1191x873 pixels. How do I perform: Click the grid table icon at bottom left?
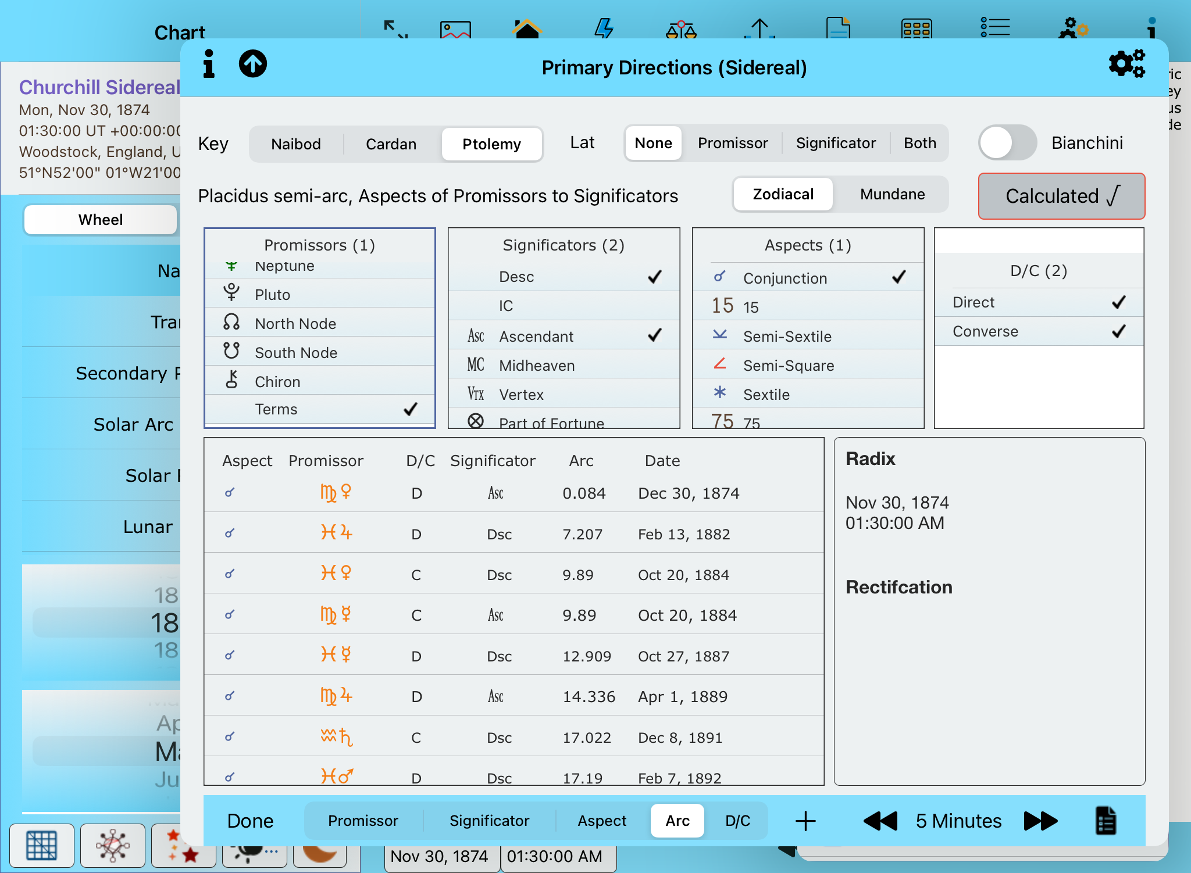pos(42,845)
